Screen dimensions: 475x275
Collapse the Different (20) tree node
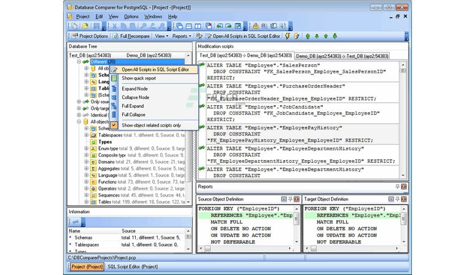coord(79,61)
